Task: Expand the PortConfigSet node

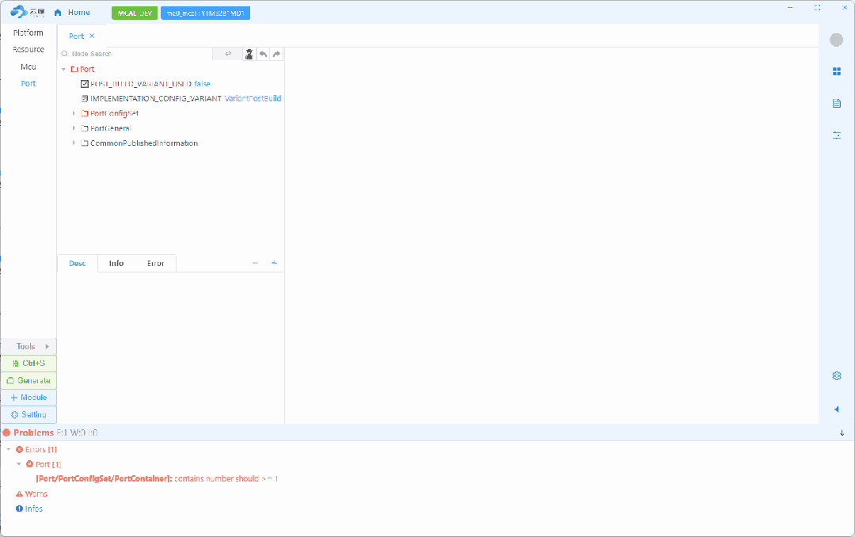Action: pyautogui.click(x=74, y=113)
